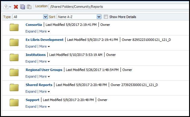The height and width of the screenshot is (117, 190).
Task: Open the Support folder link
Action: (33, 100)
